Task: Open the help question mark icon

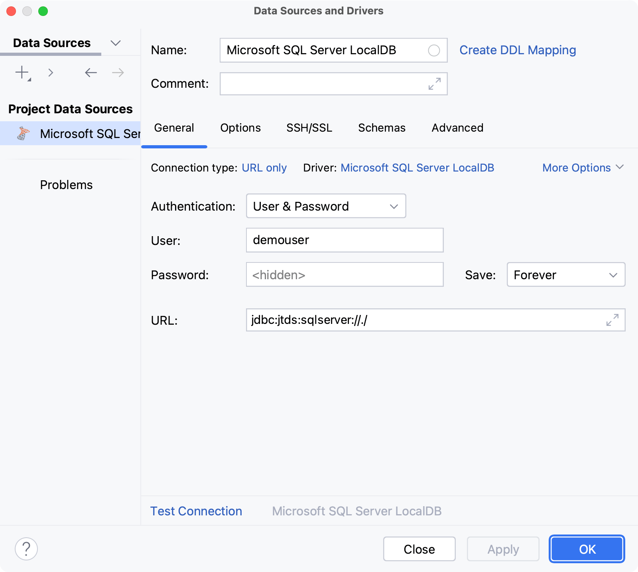Action: tap(26, 549)
